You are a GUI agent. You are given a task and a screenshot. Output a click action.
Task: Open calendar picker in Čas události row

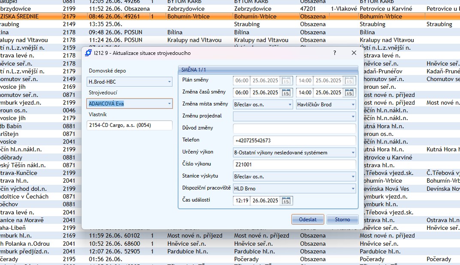(x=287, y=201)
